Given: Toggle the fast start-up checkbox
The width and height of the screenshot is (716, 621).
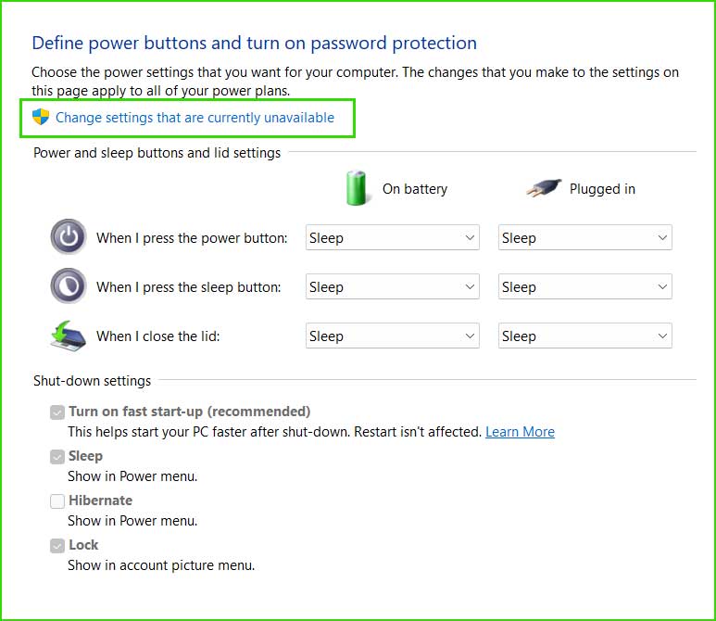Looking at the screenshot, I should [x=57, y=412].
